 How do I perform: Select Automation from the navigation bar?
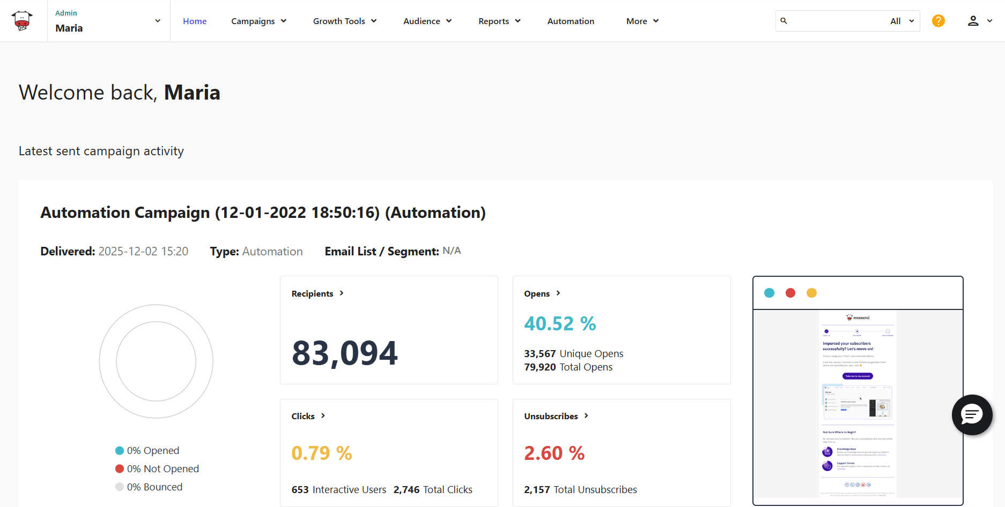[x=570, y=21]
